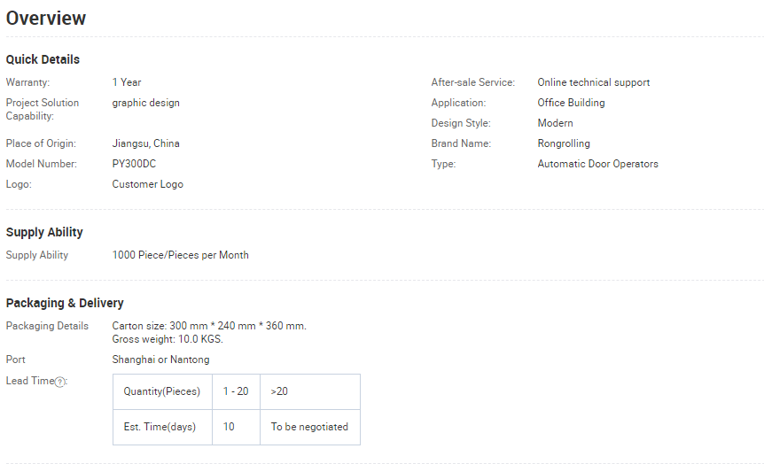Click the Lead Time help question-mark icon

pos(59,383)
